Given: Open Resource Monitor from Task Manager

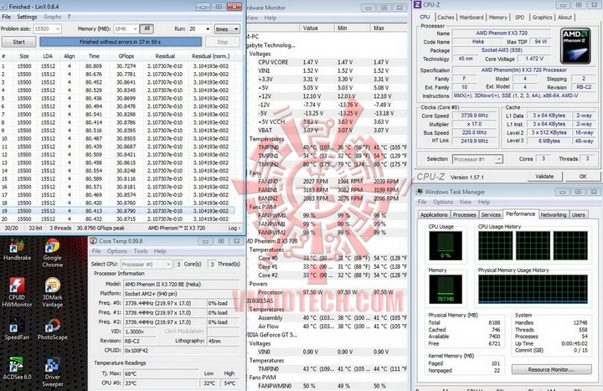Looking at the screenshot, I should click(x=551, y=369).
